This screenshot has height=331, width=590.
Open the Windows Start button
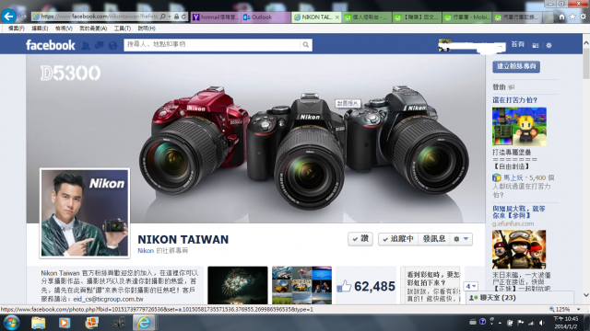[x=11, y=323]
